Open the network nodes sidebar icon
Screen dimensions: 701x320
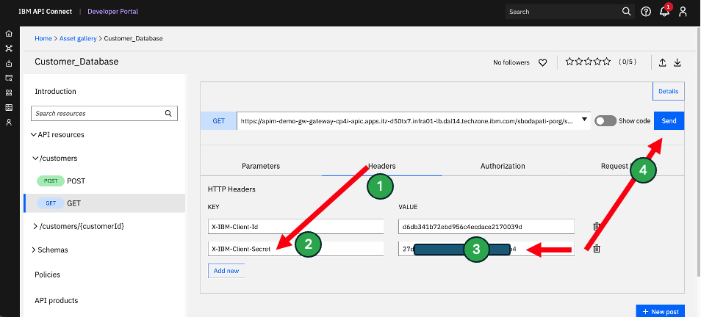[9, 48]
